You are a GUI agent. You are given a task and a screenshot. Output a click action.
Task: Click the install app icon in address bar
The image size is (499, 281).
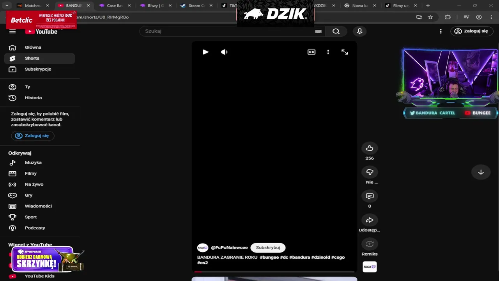[419, 17]
